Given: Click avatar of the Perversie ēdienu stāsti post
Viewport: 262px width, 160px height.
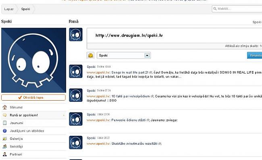Looking at the screenshot, I should pos(76,119).
